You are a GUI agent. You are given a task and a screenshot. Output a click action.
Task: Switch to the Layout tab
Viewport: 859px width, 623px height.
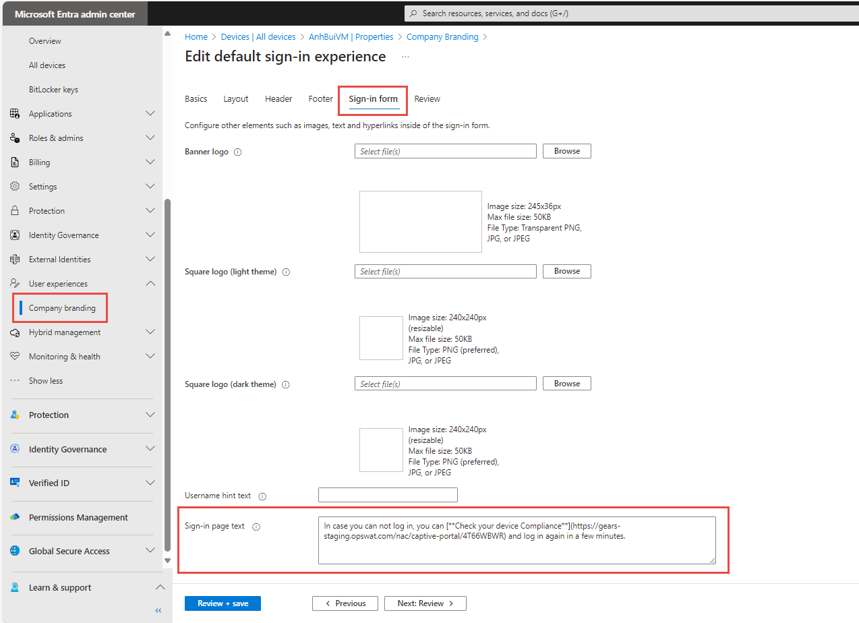(x=236, y=99)
